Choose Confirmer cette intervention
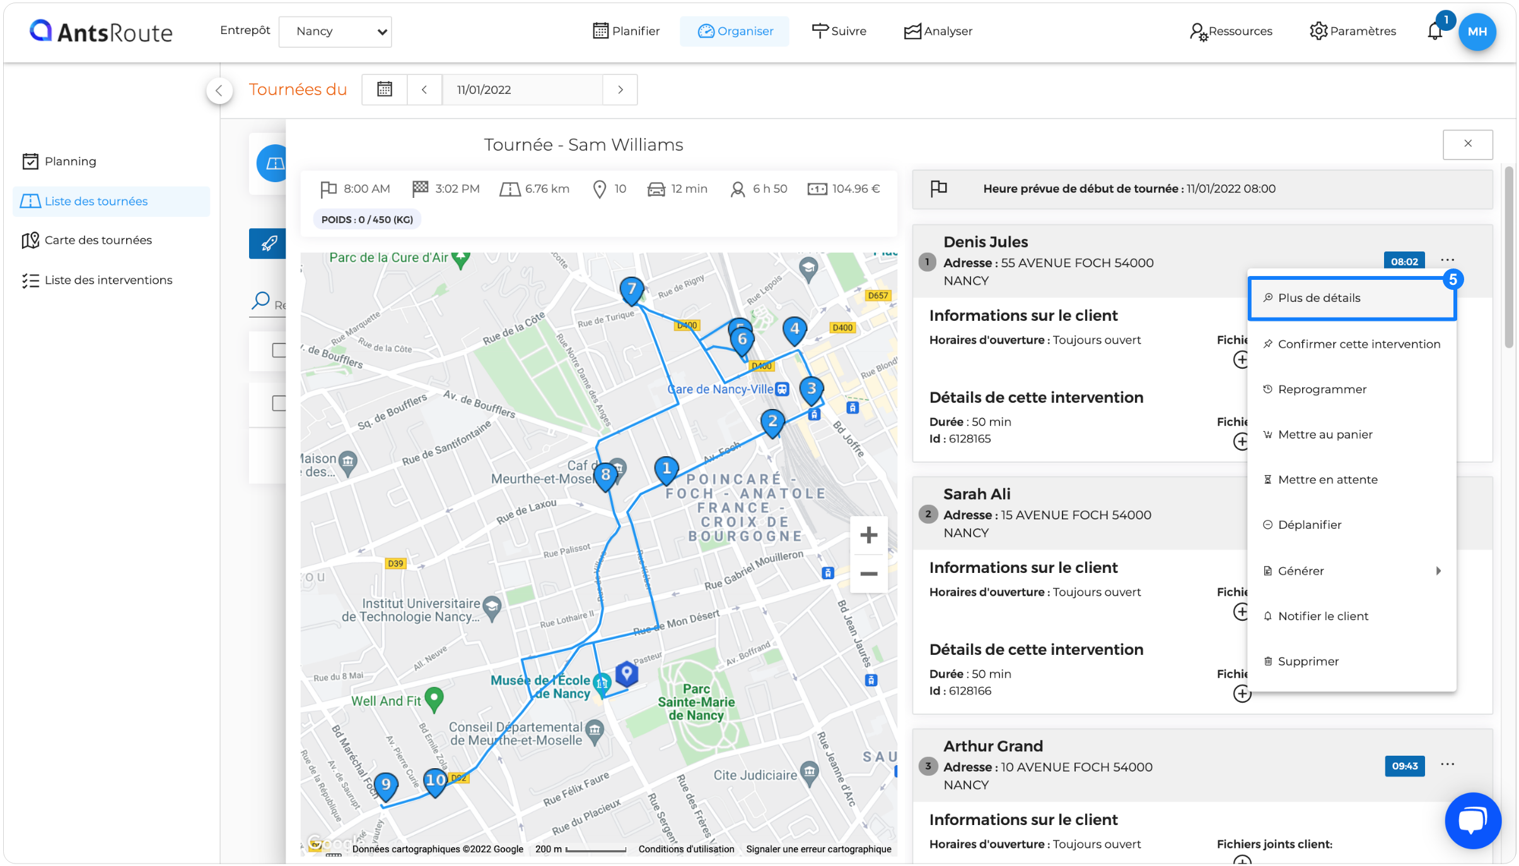Screen dimensions: 1519x866 pyautogui.click(x=1351, y=344)
